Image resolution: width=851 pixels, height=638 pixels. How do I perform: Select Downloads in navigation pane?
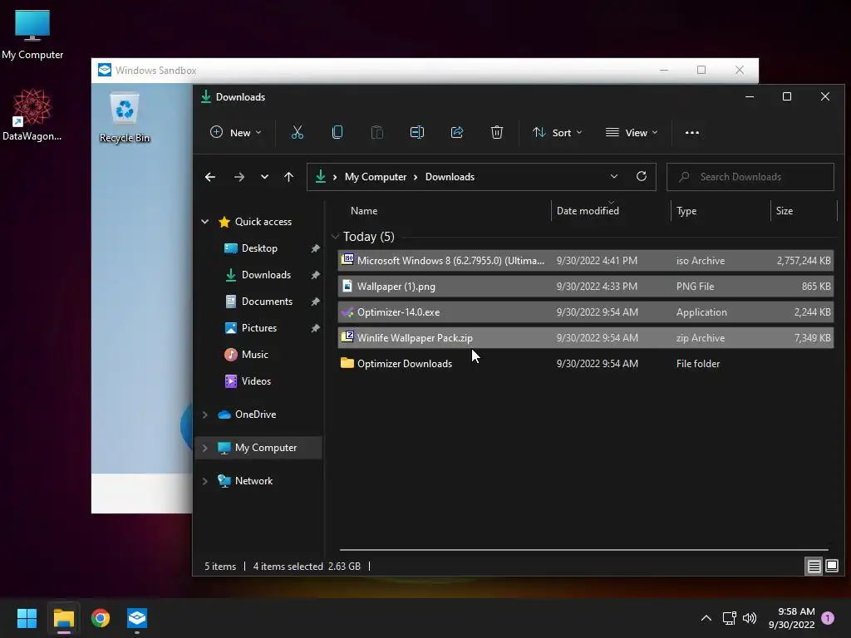point(266,275)
